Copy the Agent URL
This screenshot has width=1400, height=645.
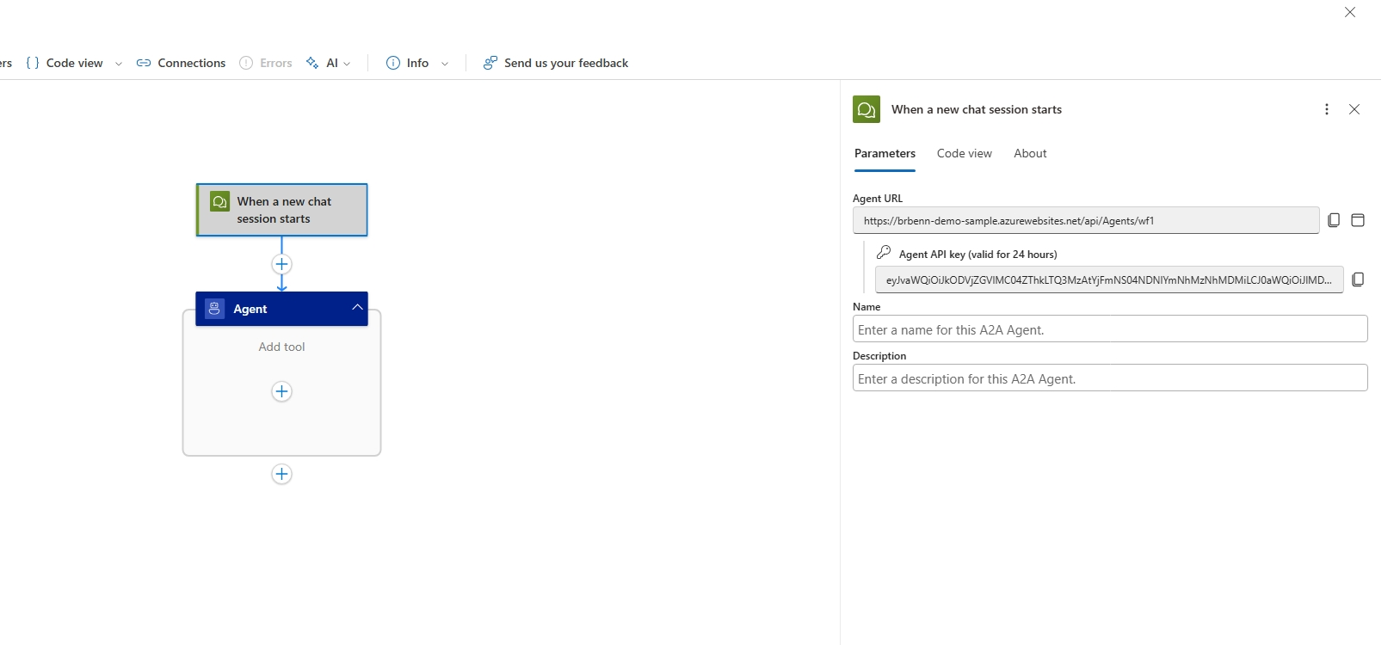coord(1334,220)
